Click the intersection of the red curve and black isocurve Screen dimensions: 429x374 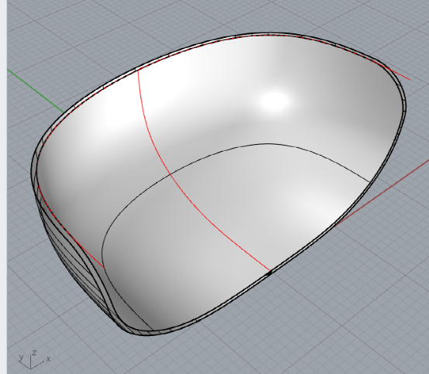point(170,173)
